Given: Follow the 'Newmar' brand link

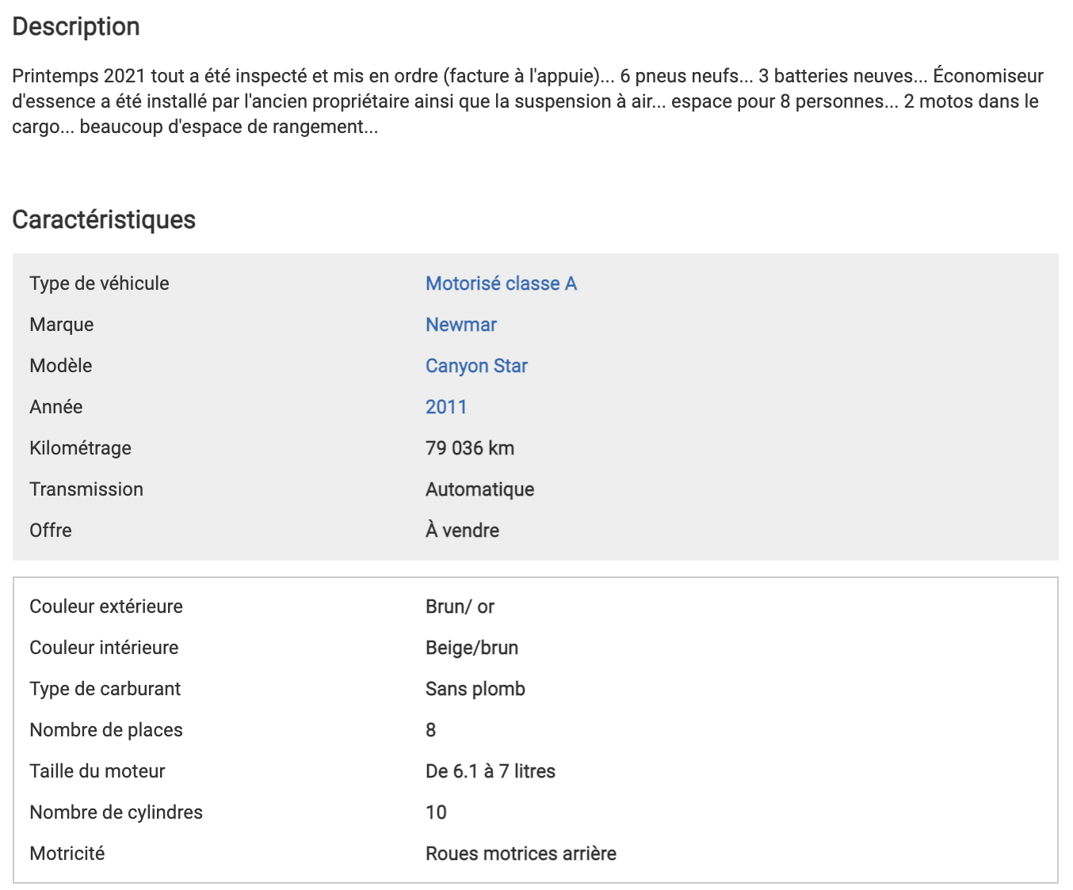Looking at the screenshot, I should 461,325.
